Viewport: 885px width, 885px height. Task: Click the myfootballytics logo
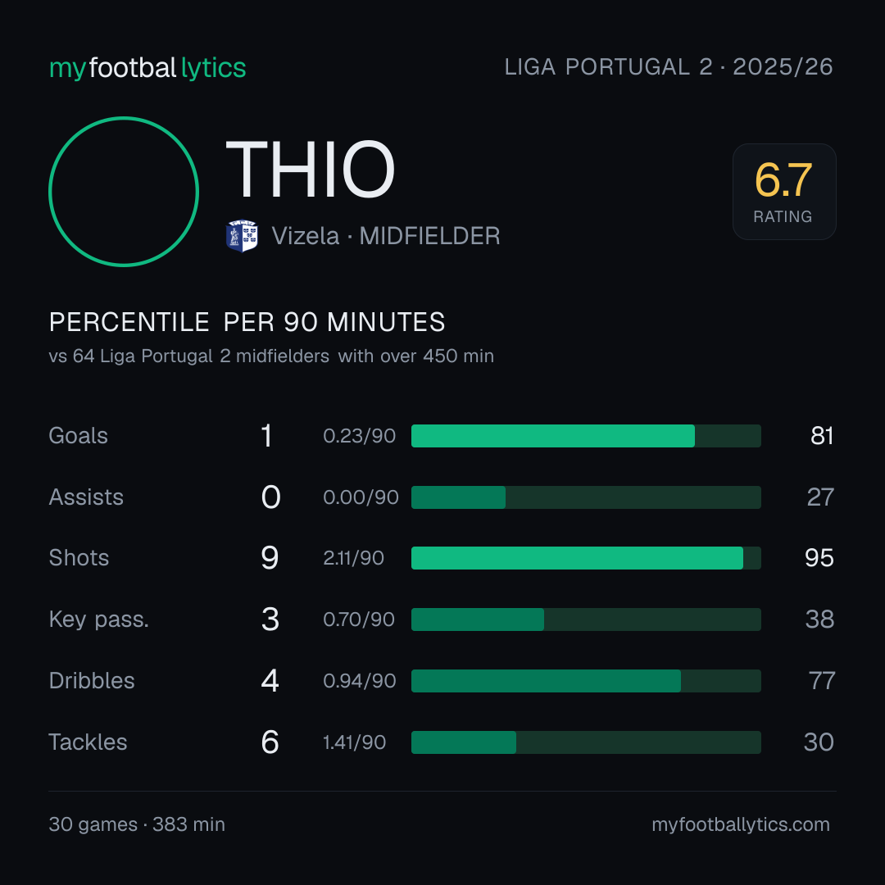(x=147, y=68)
